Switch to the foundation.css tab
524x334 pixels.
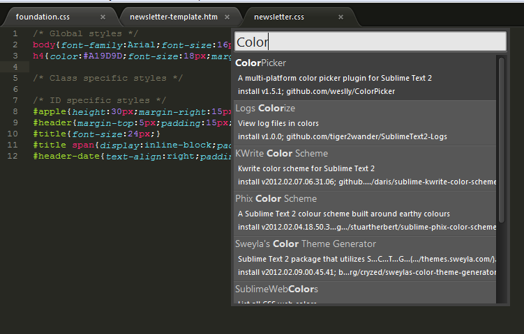point(43,17)
